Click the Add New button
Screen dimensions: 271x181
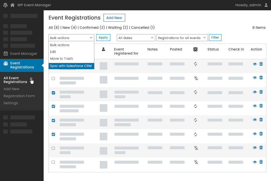pyautogui.click(x=114, y=18)
